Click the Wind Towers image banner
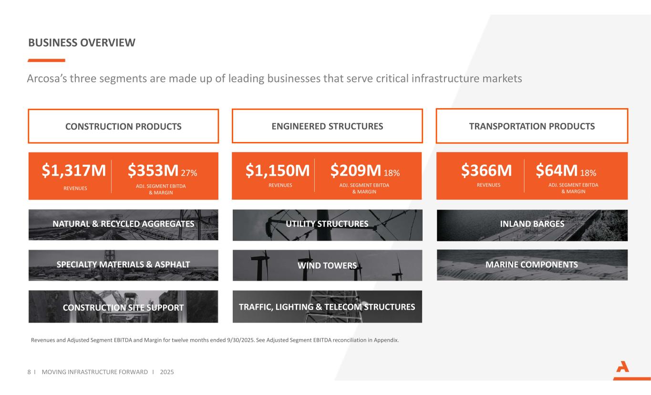This screenshot has width=651, height=395. click(x=327, y=265)
